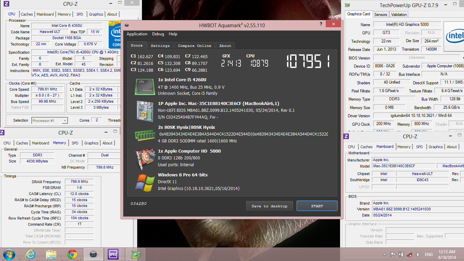Open the volume speaker tray icon
The image size is (464, 261).
[418, 255]
